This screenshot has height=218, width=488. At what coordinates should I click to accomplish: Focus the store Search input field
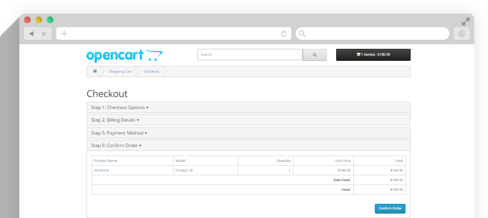click(250, 54)
